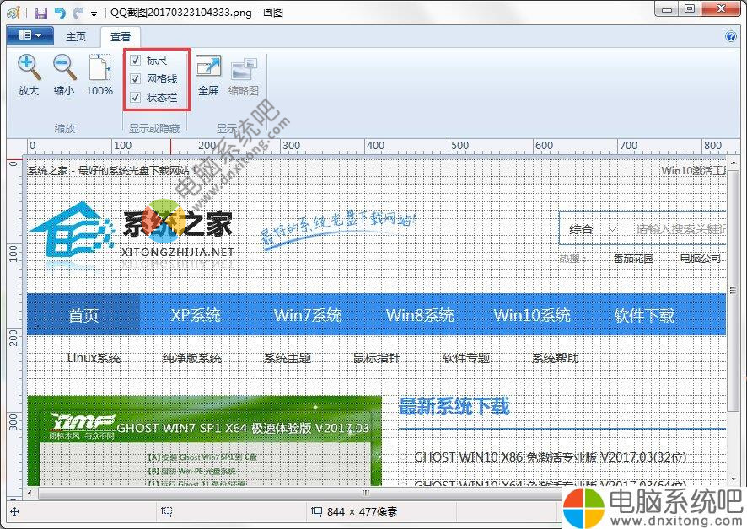Maximize the Paint window
The width and height of the screenshot is (747, 529).
click(x=690, y=9)
